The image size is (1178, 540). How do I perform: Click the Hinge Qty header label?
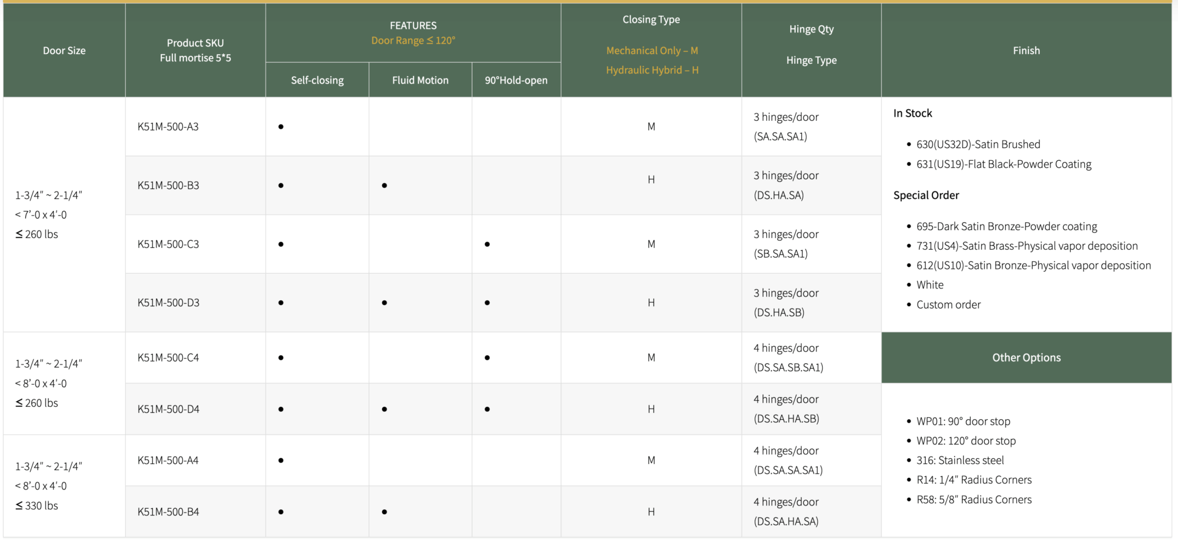[x=812, y=29]
